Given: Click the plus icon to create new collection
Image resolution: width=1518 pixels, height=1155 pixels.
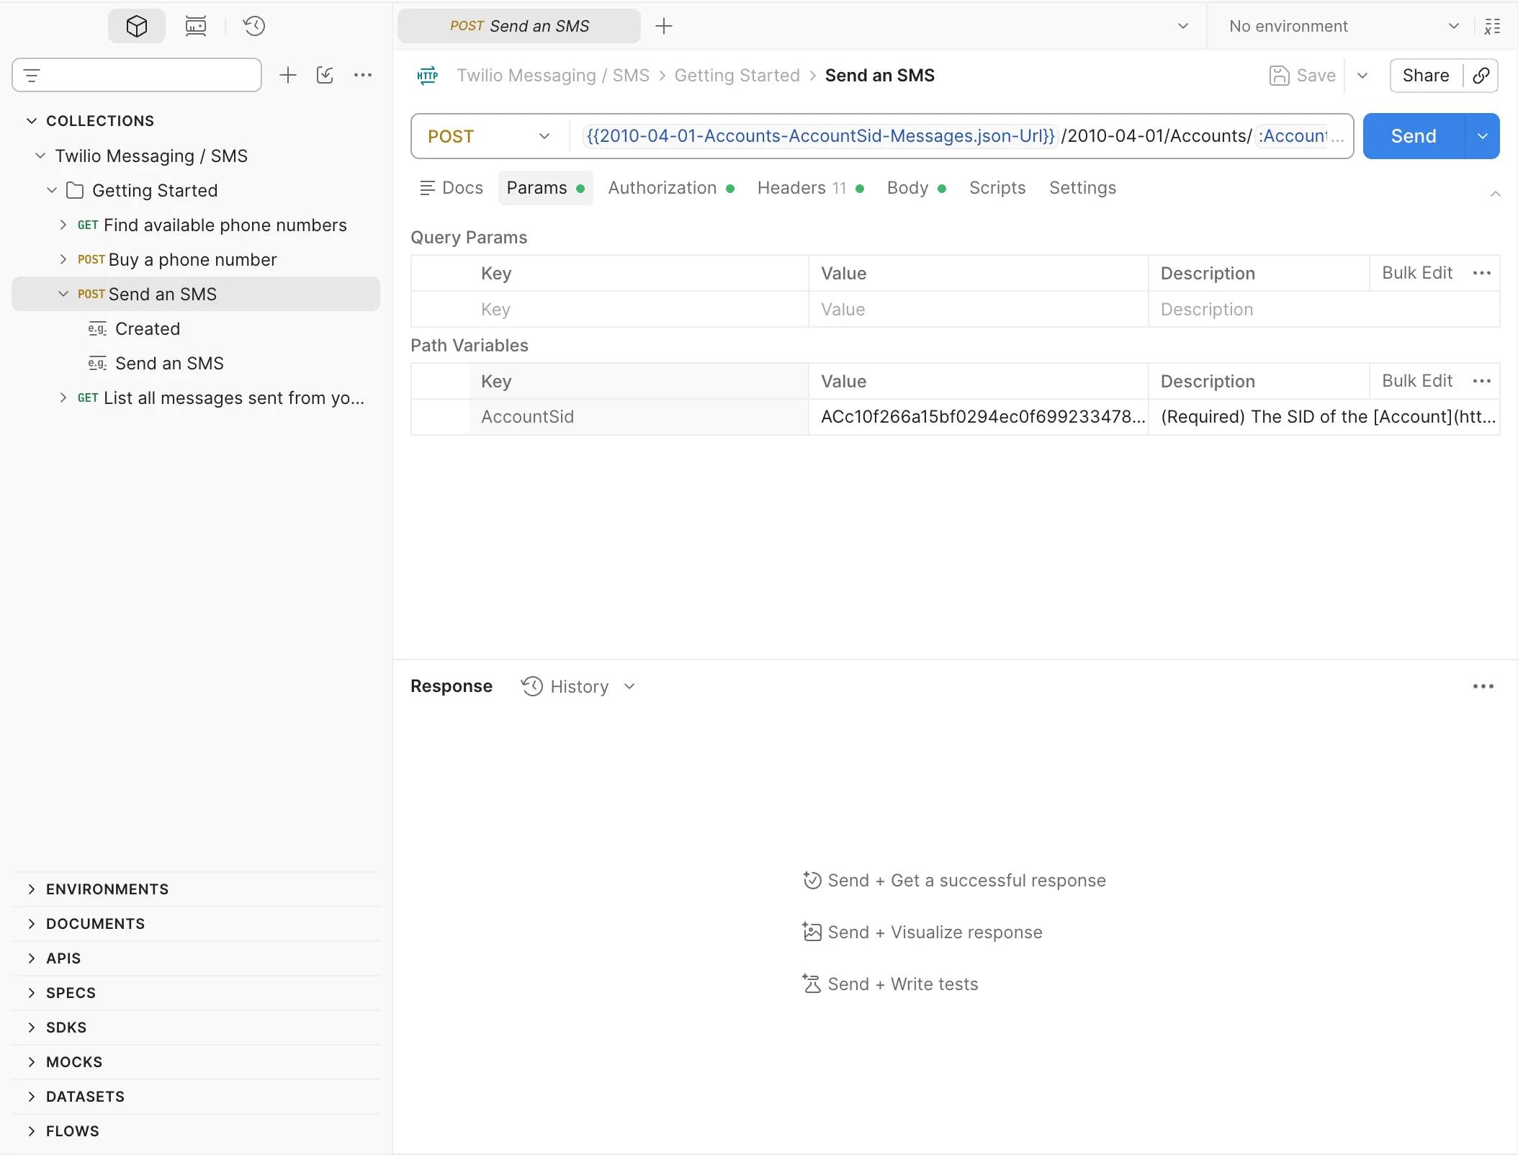Looking at the screenshot, I should [x=288, y=75].
